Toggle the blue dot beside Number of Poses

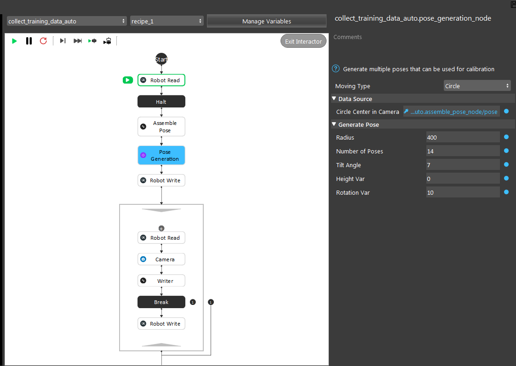[x=506, y=151]
